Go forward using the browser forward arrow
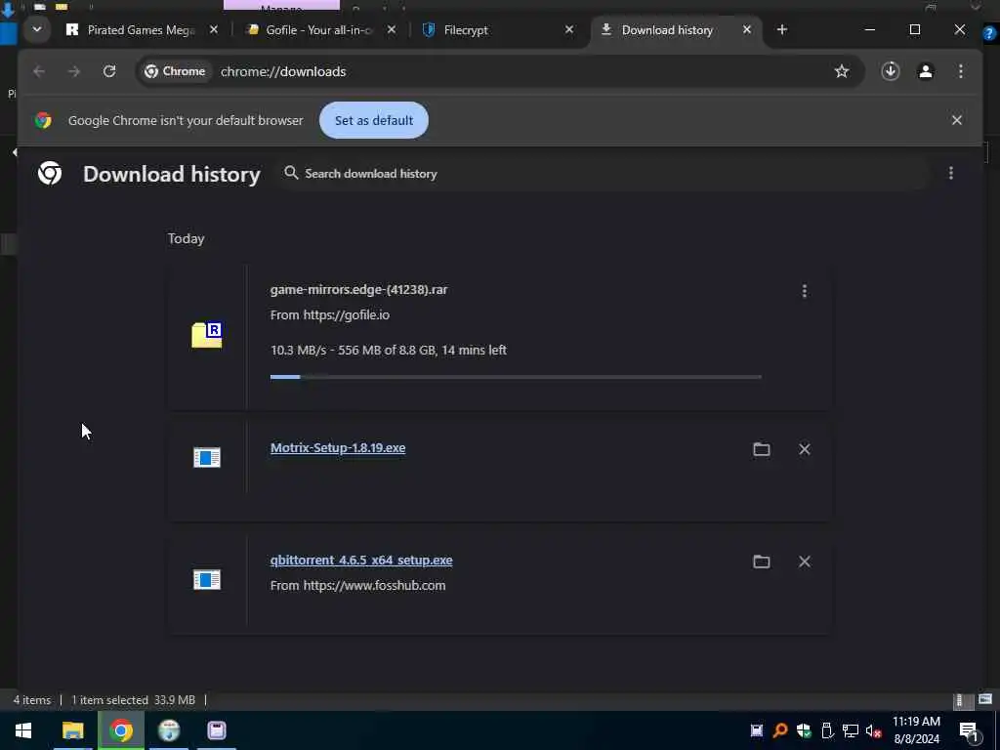Image resolution: width=1000 pixels, height=750 pixels. [x=74, y=71]
